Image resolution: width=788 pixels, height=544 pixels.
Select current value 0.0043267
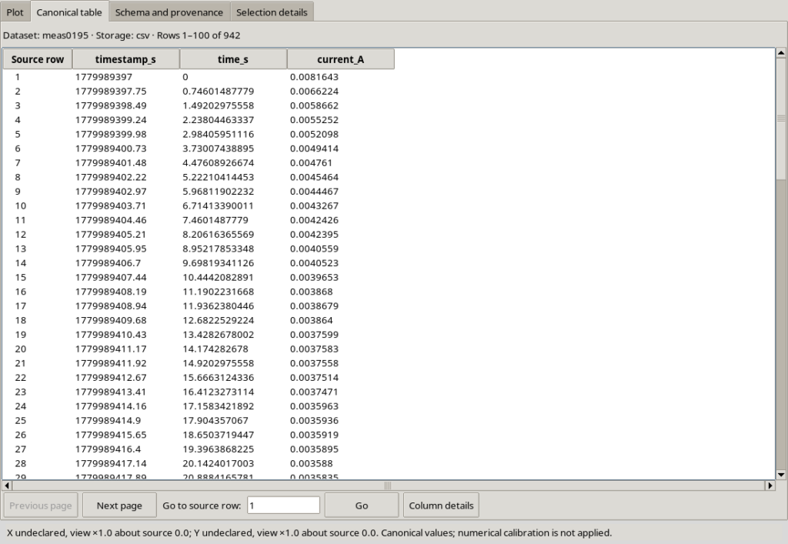(x=314, y=205)
